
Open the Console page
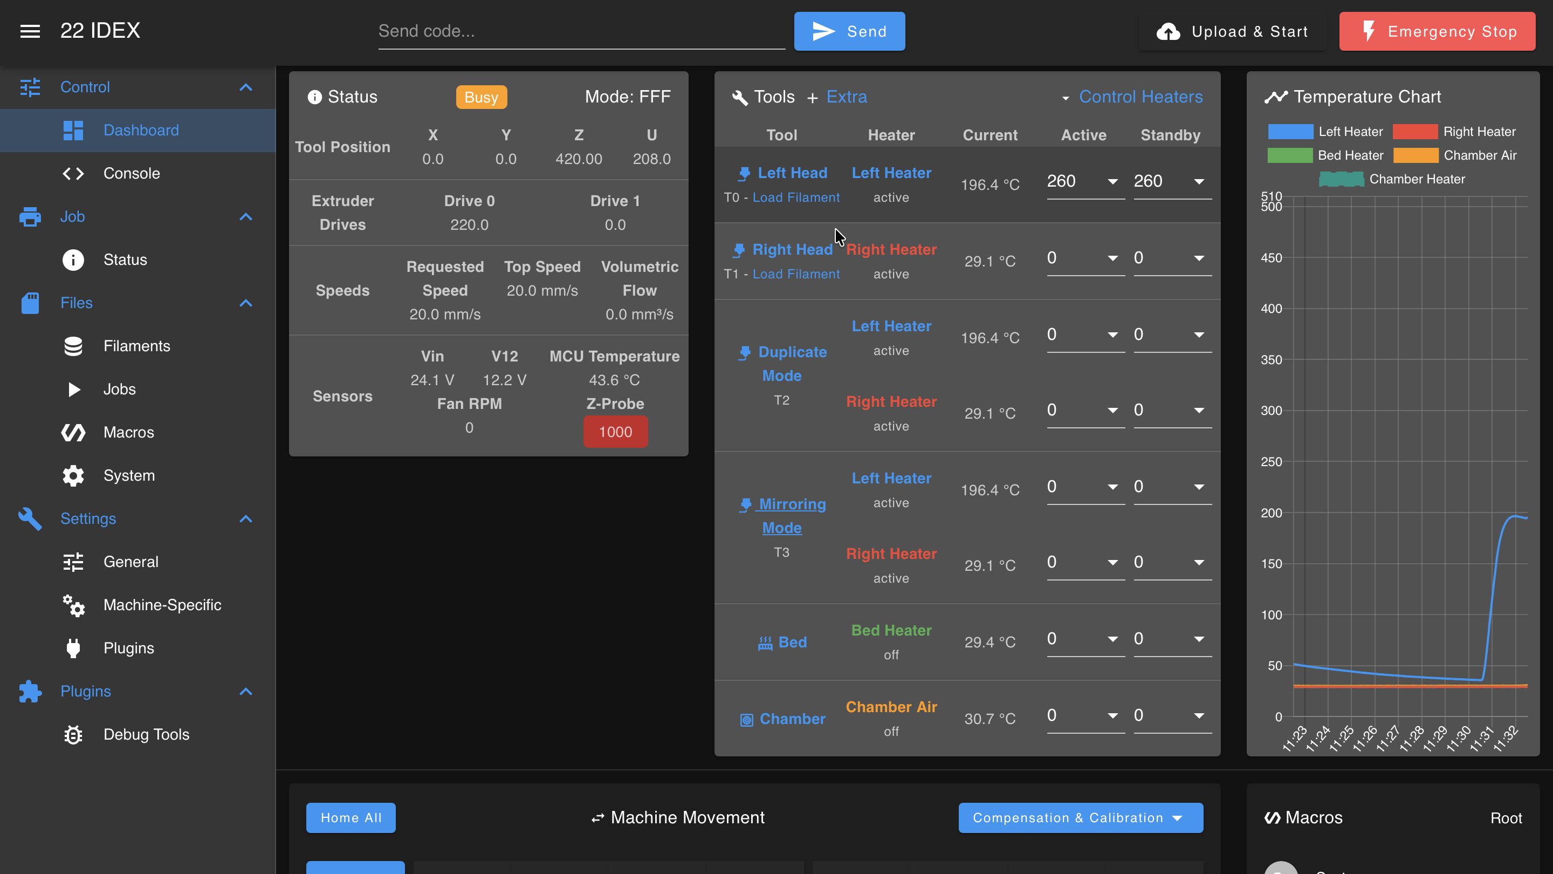click(x=138, y=174)
